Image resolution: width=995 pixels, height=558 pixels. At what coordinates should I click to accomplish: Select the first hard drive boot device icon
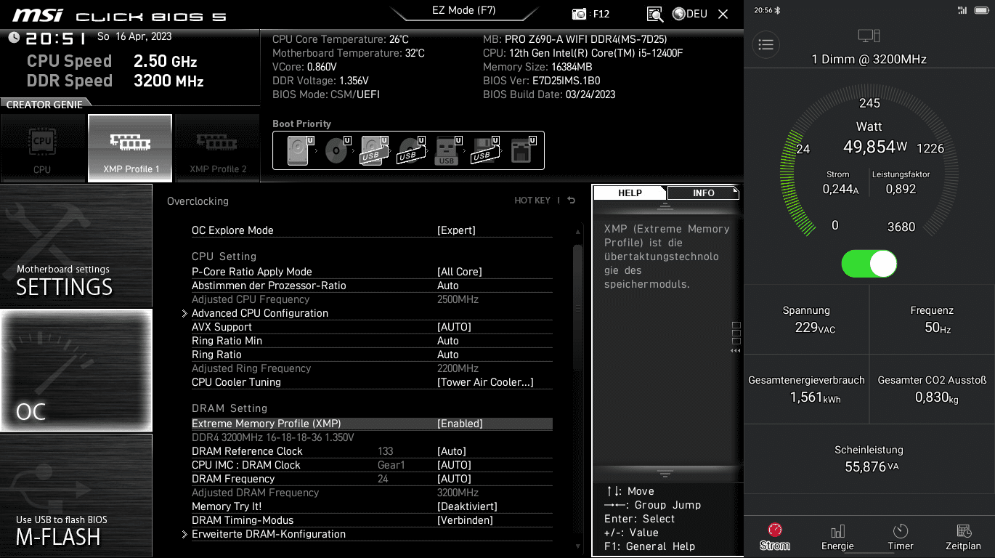[x=298, y=151]
